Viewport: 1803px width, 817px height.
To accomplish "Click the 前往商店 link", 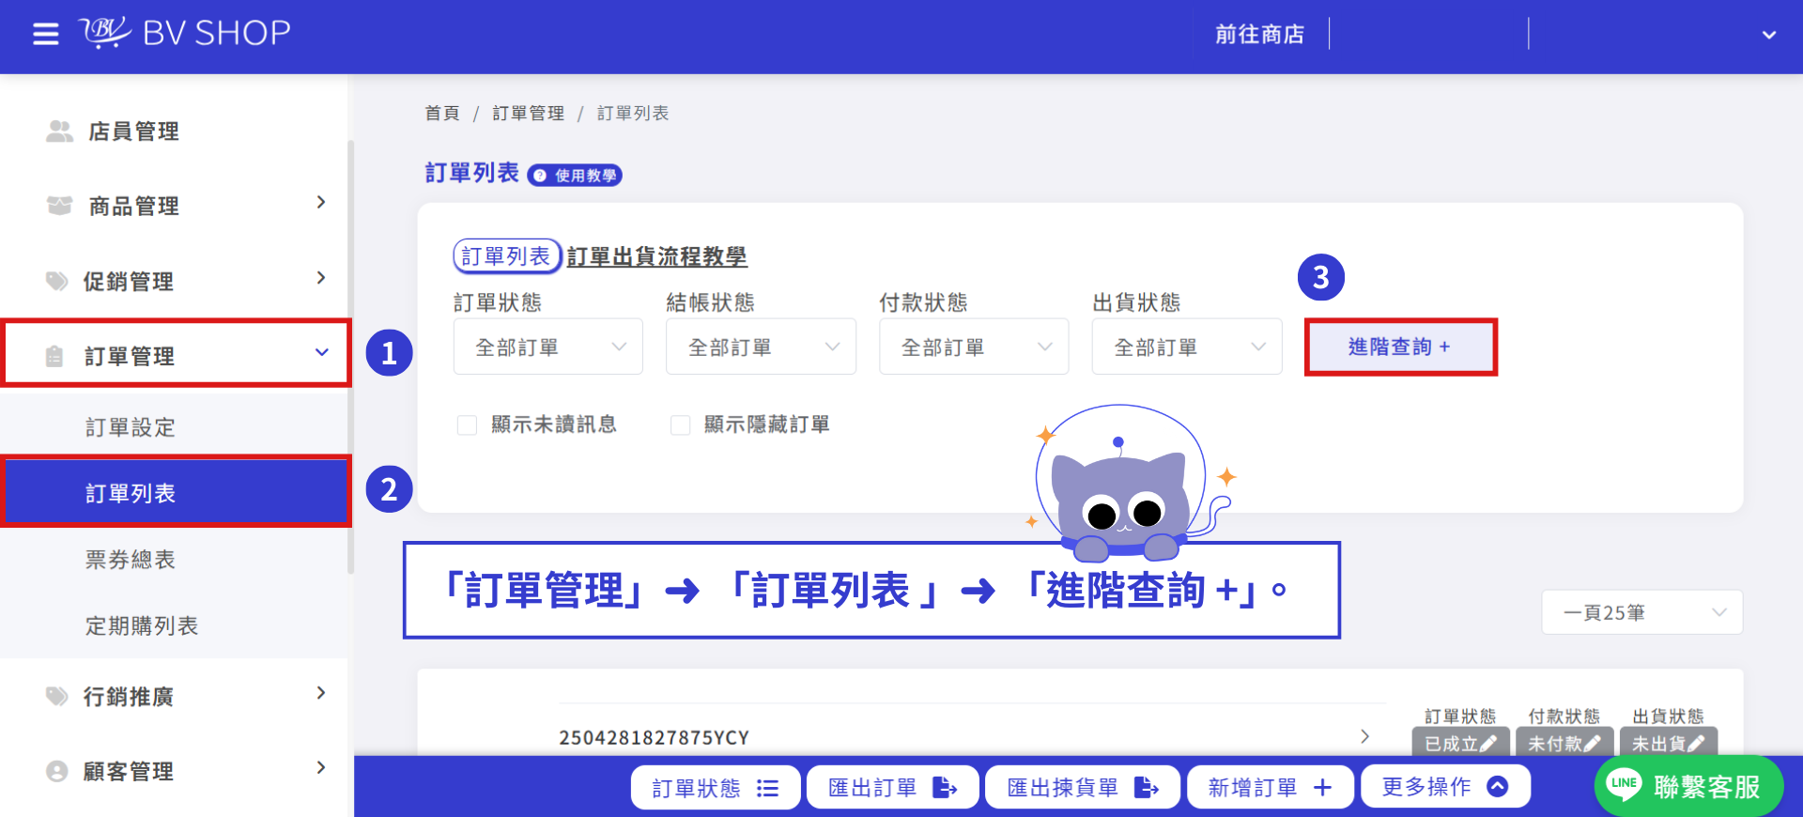I will click(x=1259, y=35).
